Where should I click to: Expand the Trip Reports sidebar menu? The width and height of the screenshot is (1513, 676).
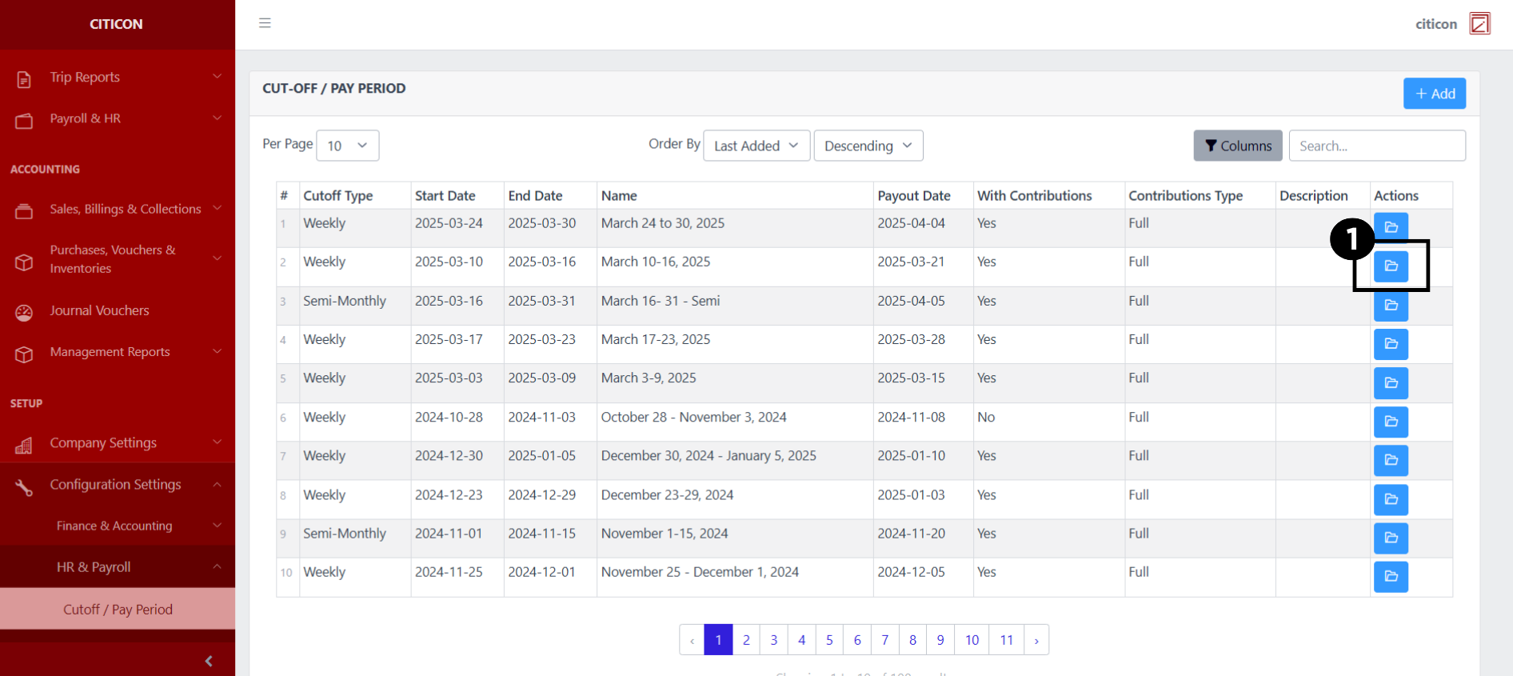[x=118, y=77]
